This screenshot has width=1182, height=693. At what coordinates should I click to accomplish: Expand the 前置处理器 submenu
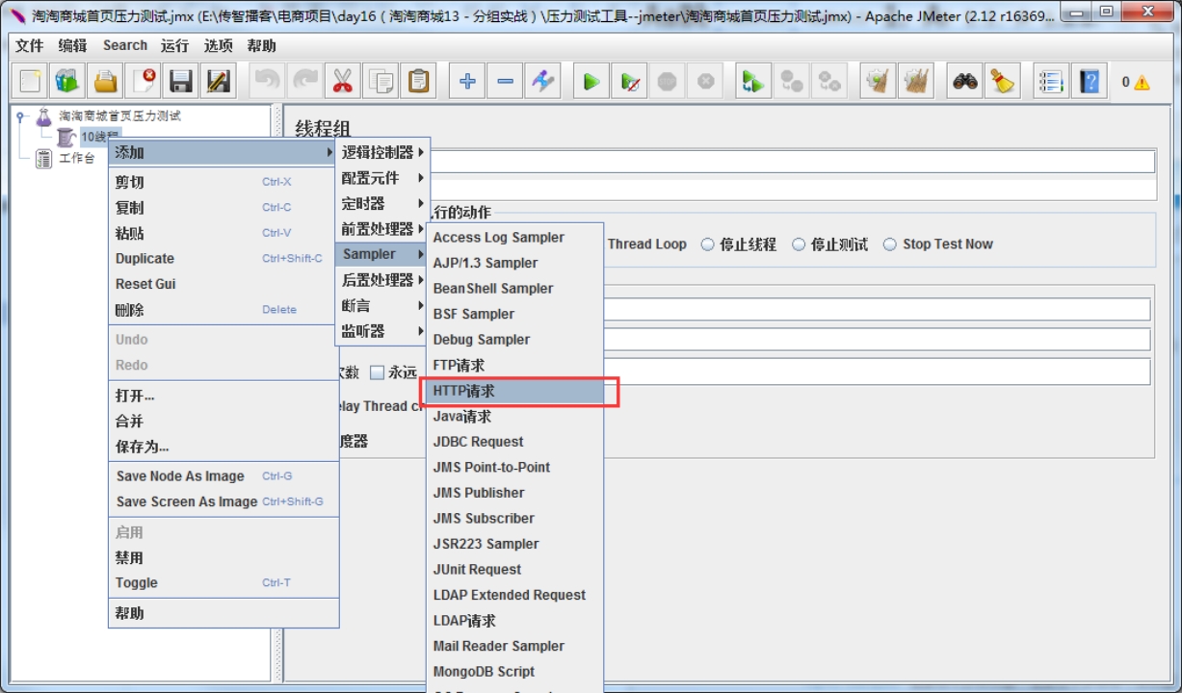381,229
